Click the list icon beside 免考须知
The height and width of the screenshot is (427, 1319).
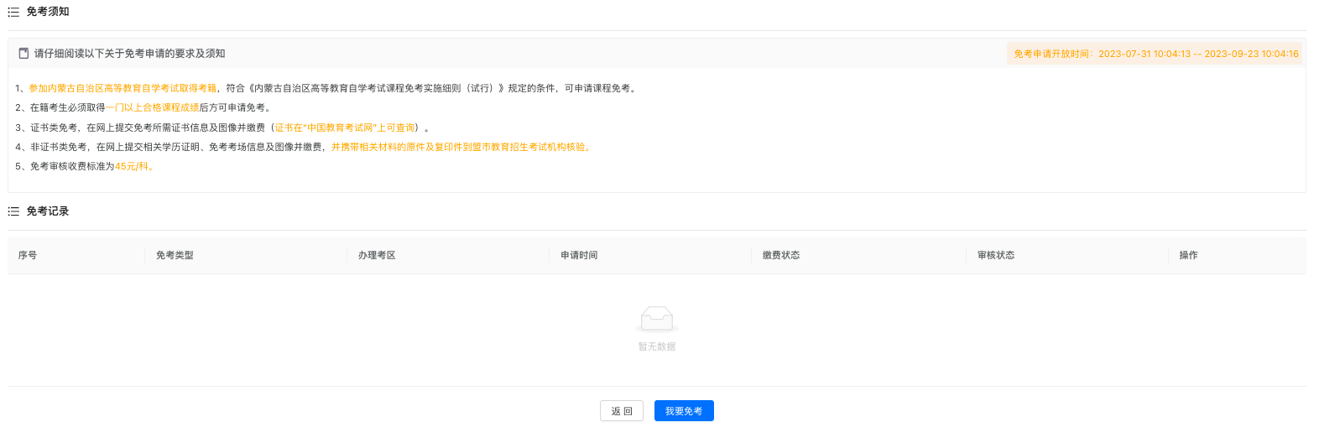[x=13, y=12]
